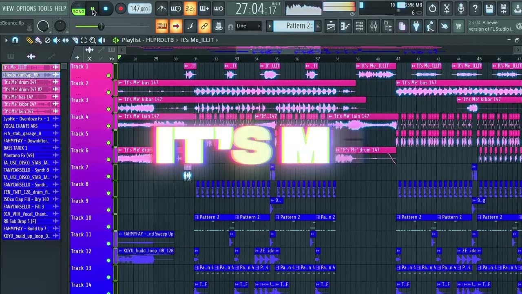The width and height of the screenshot is (522, 294).
Task: Click the save project floppy icon
Action: point(489,8)
